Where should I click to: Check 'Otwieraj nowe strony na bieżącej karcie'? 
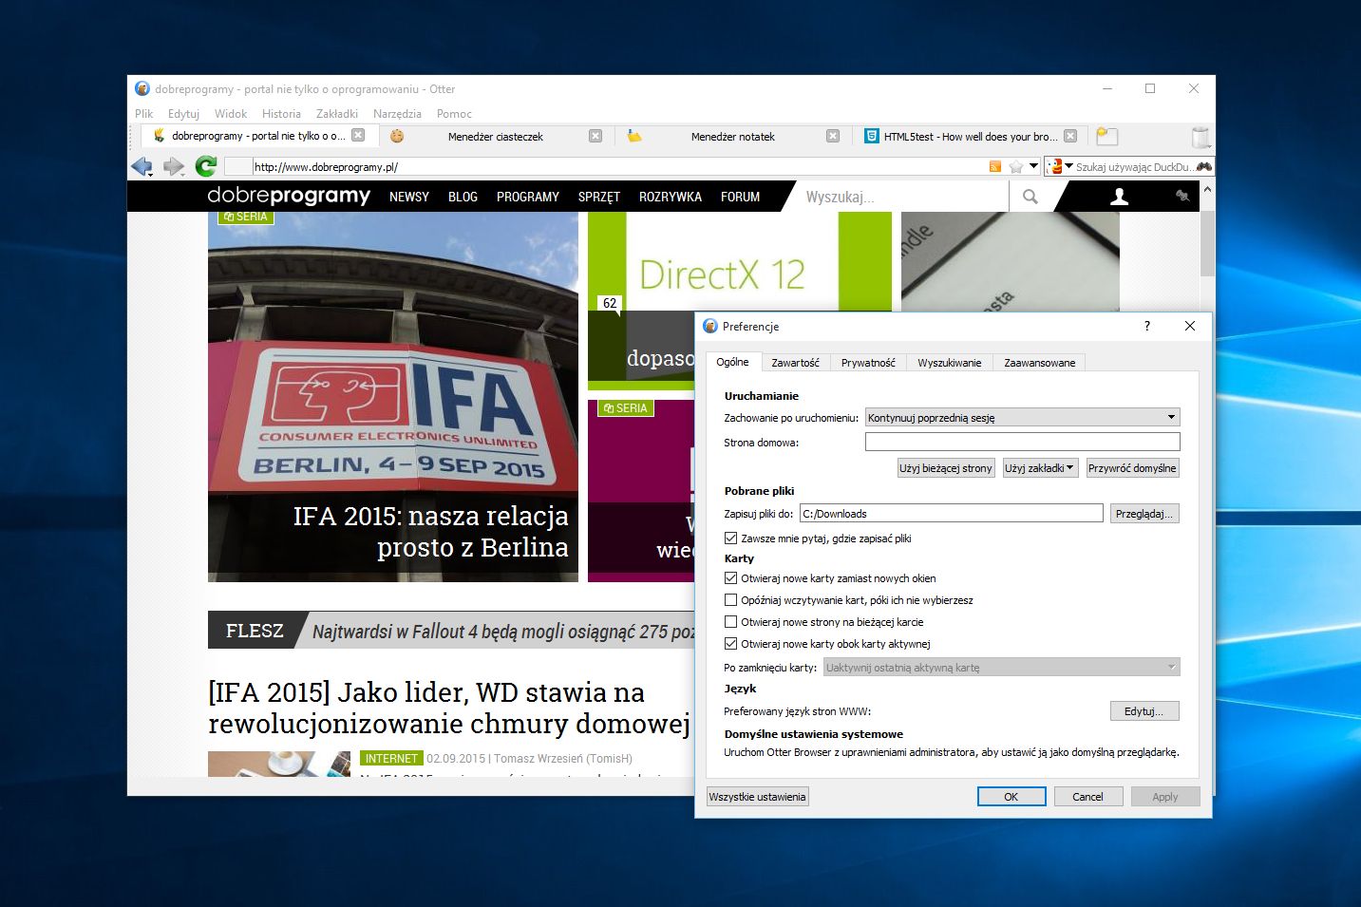[x=730, y=622]
